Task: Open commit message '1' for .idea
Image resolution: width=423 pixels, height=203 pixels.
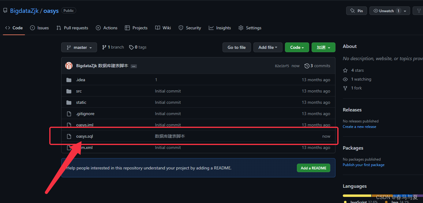Action: [156, 80]
